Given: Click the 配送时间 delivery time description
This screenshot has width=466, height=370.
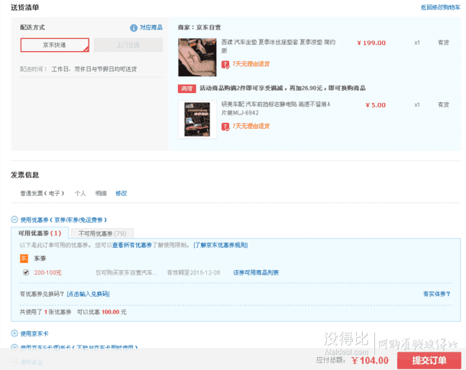Looking at the screenshot, I should coord(79,69).
